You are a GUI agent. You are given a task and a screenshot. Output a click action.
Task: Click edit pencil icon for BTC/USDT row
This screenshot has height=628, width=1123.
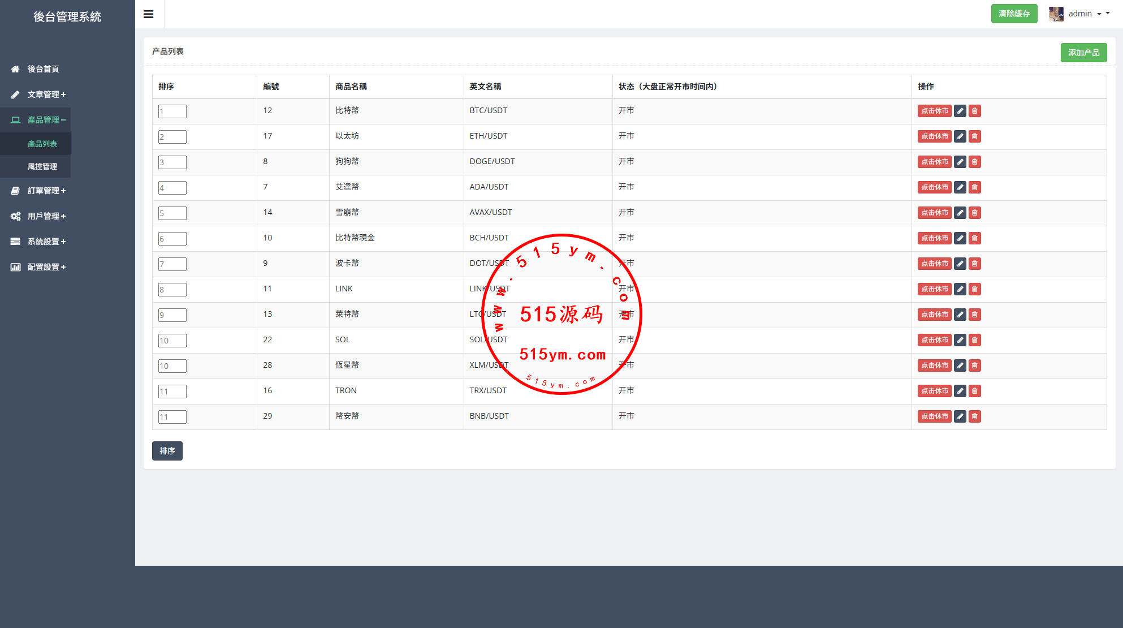click(x=960, y=111)
